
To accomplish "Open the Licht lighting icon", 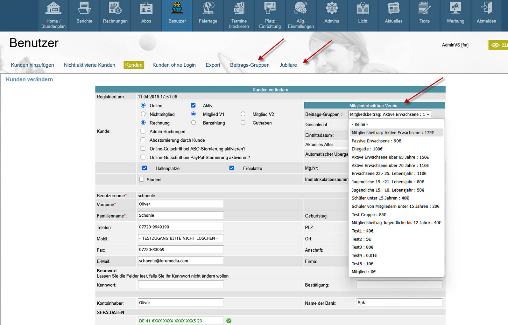I will [363, 9].
